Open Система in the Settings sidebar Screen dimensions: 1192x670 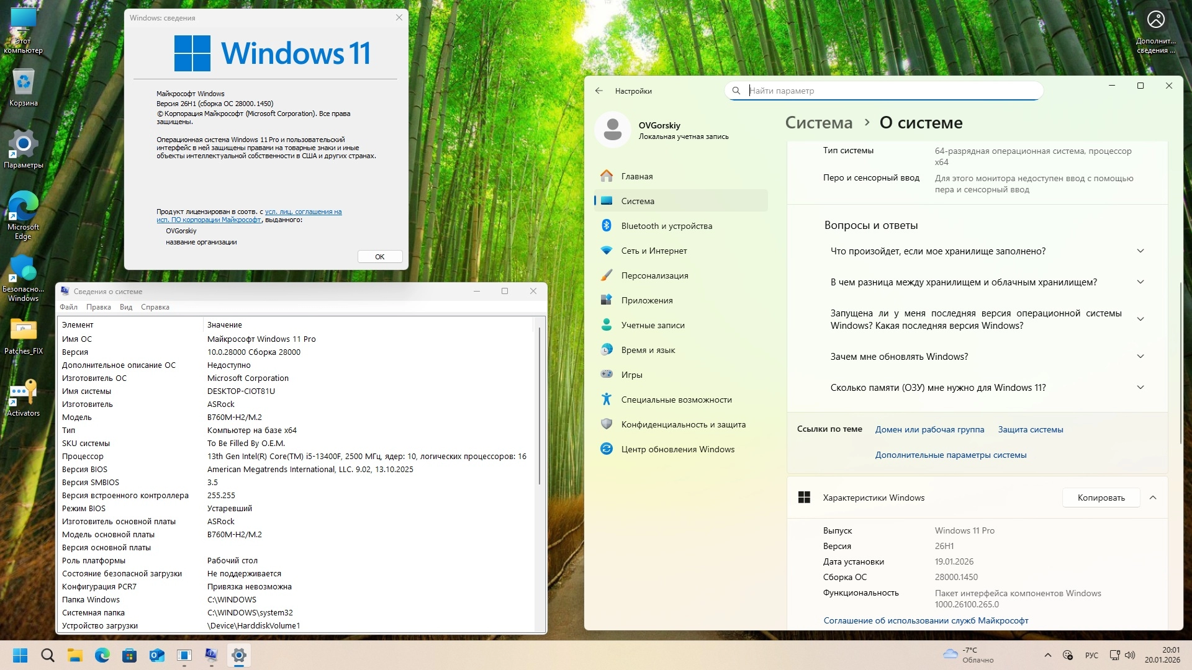tap(639, 200)
